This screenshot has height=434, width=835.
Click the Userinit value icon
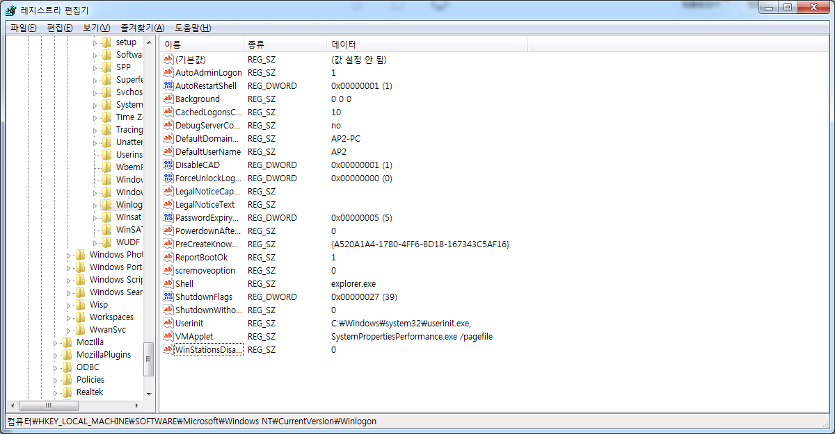click(168, 323)
